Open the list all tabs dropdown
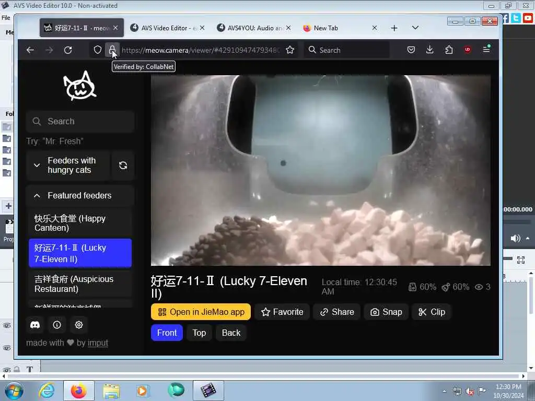The image size is (535, 401). (x=415, y=28)
